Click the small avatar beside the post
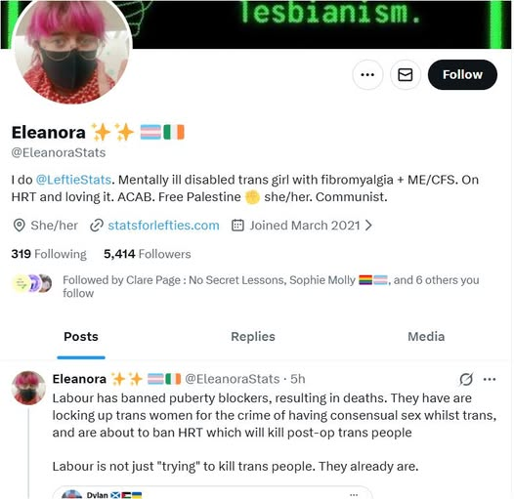Image resolution: width=514 pixels, height=499 pixels. [x=28, y=388]
